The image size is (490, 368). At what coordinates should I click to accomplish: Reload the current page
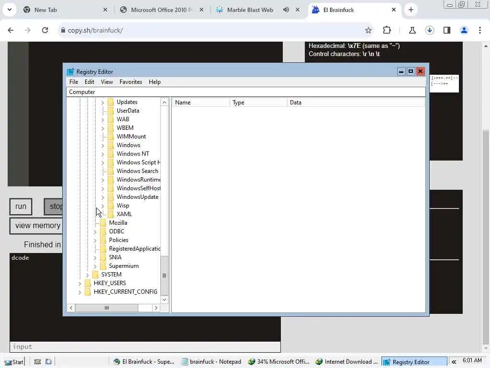[x=45, y=30]
